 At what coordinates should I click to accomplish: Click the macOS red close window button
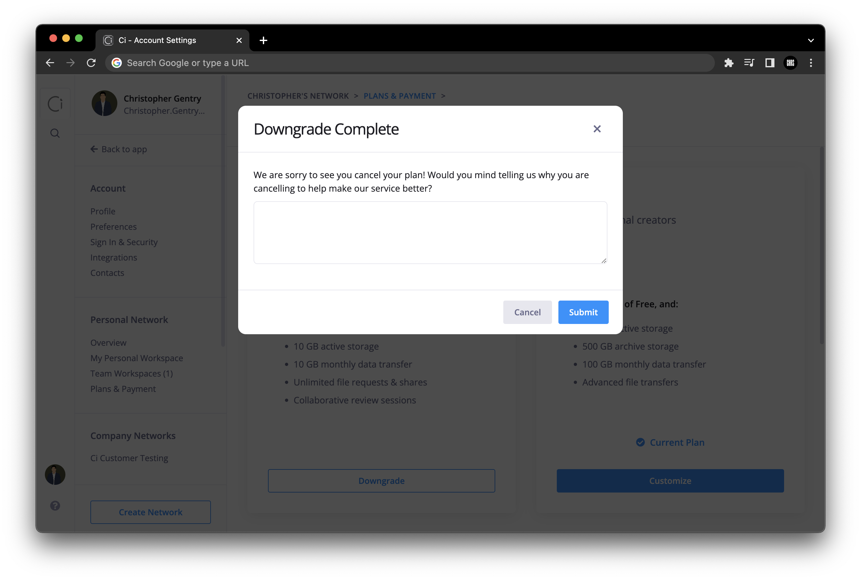click(53, 38)
